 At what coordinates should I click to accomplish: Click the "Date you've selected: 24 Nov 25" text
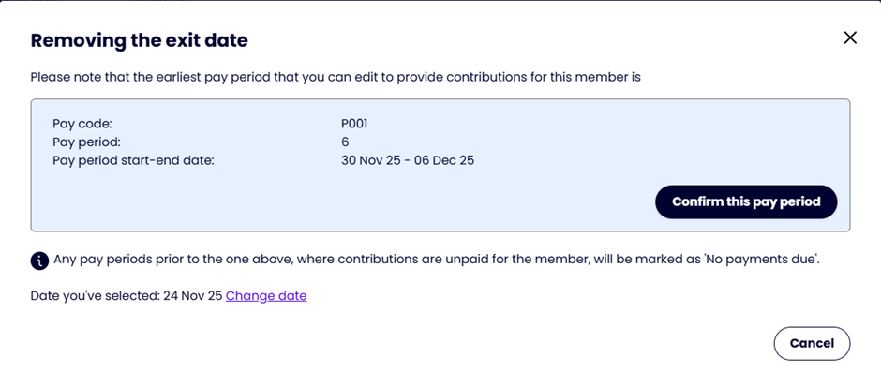(126, 296)
